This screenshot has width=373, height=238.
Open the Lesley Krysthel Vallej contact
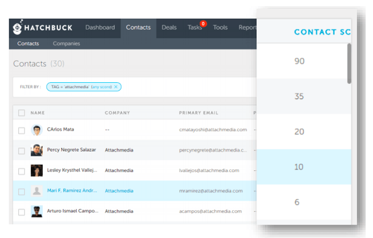click(72, 170)
